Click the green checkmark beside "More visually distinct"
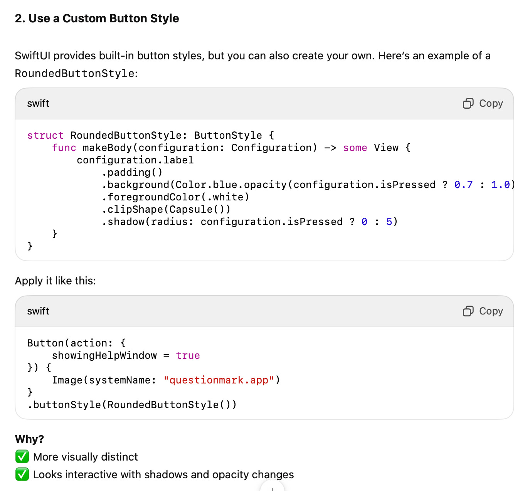The width and height of the screenshot is (525, 491). [22, 457]
